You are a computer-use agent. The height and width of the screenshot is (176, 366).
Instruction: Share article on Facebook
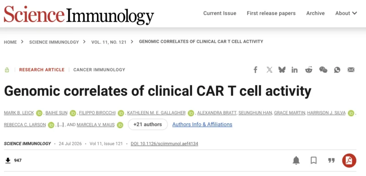click(x=255, y=70)
